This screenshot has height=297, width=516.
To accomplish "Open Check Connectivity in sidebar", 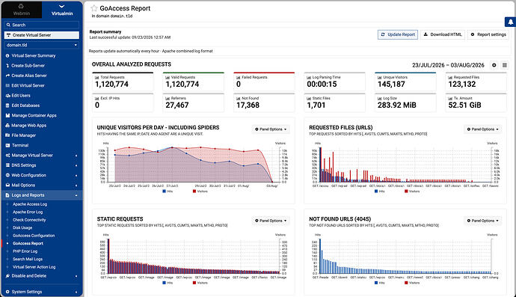I will coord(29,220).
